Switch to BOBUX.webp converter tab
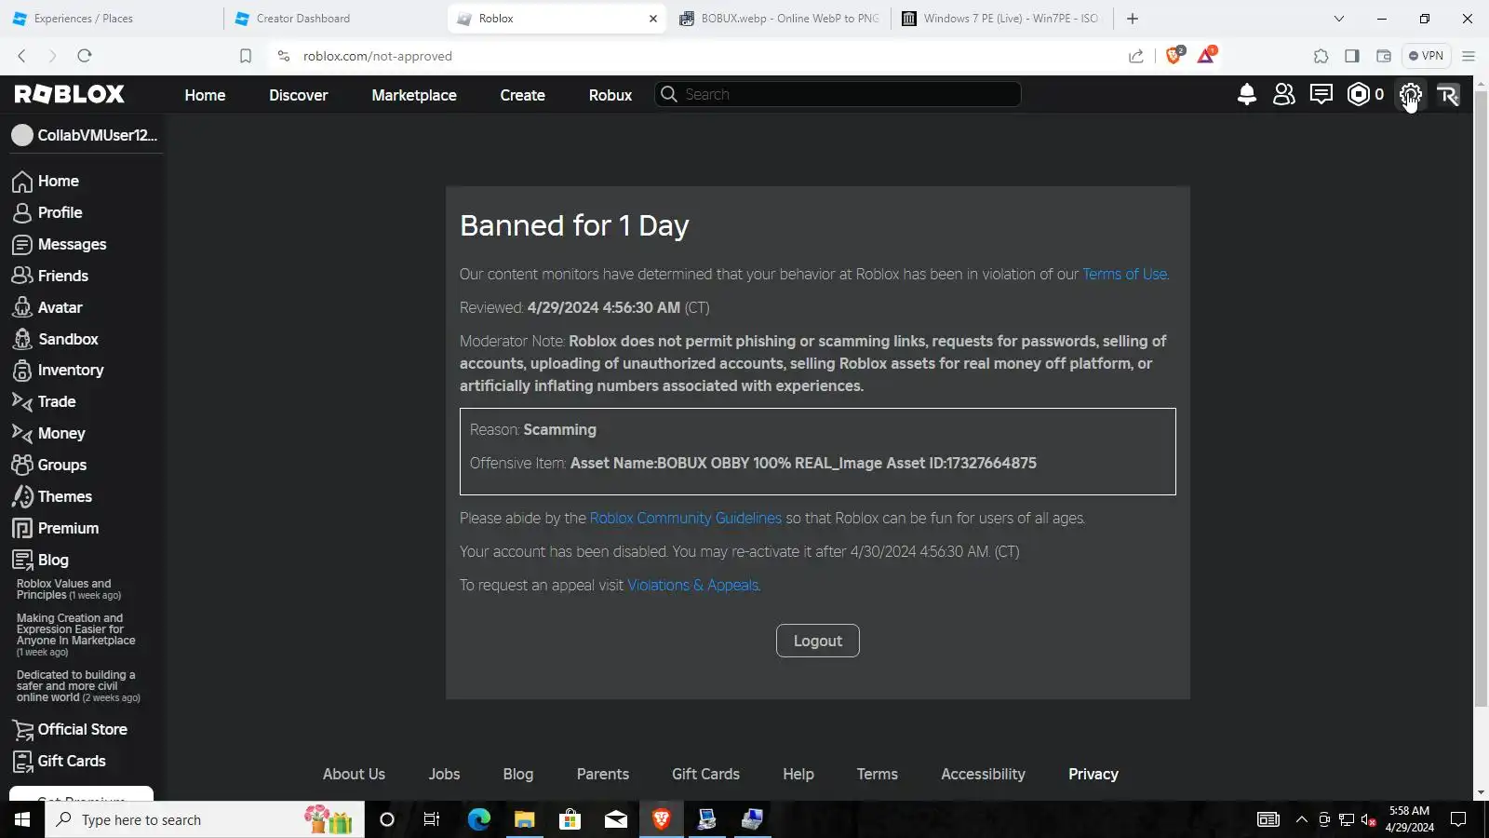 [779, 19]
